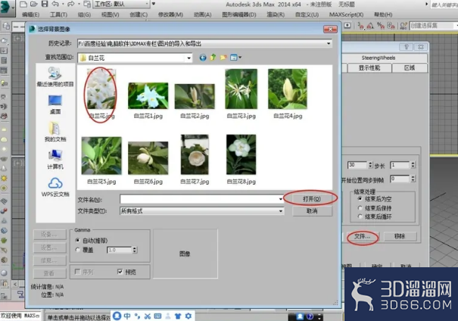Click the Spinner Snap toggle icon

click(x=391, y=26)
